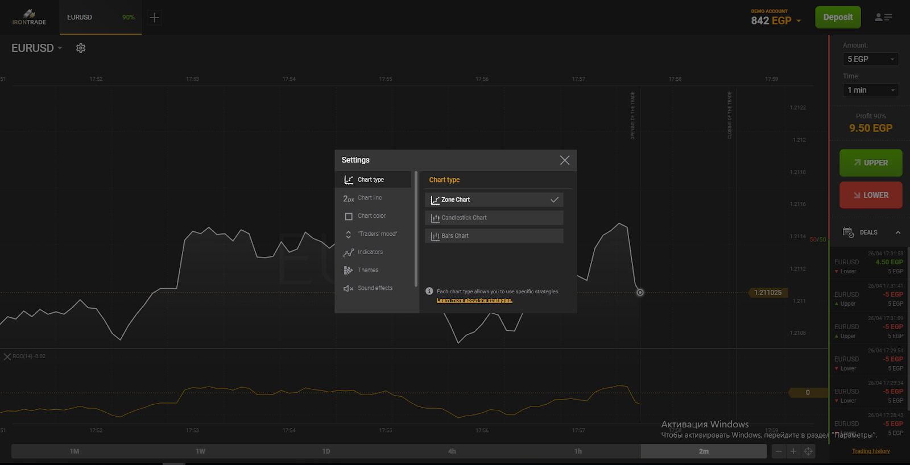Zoom in the chart with plus
910x465 pixels.
(x=793, y=451)
